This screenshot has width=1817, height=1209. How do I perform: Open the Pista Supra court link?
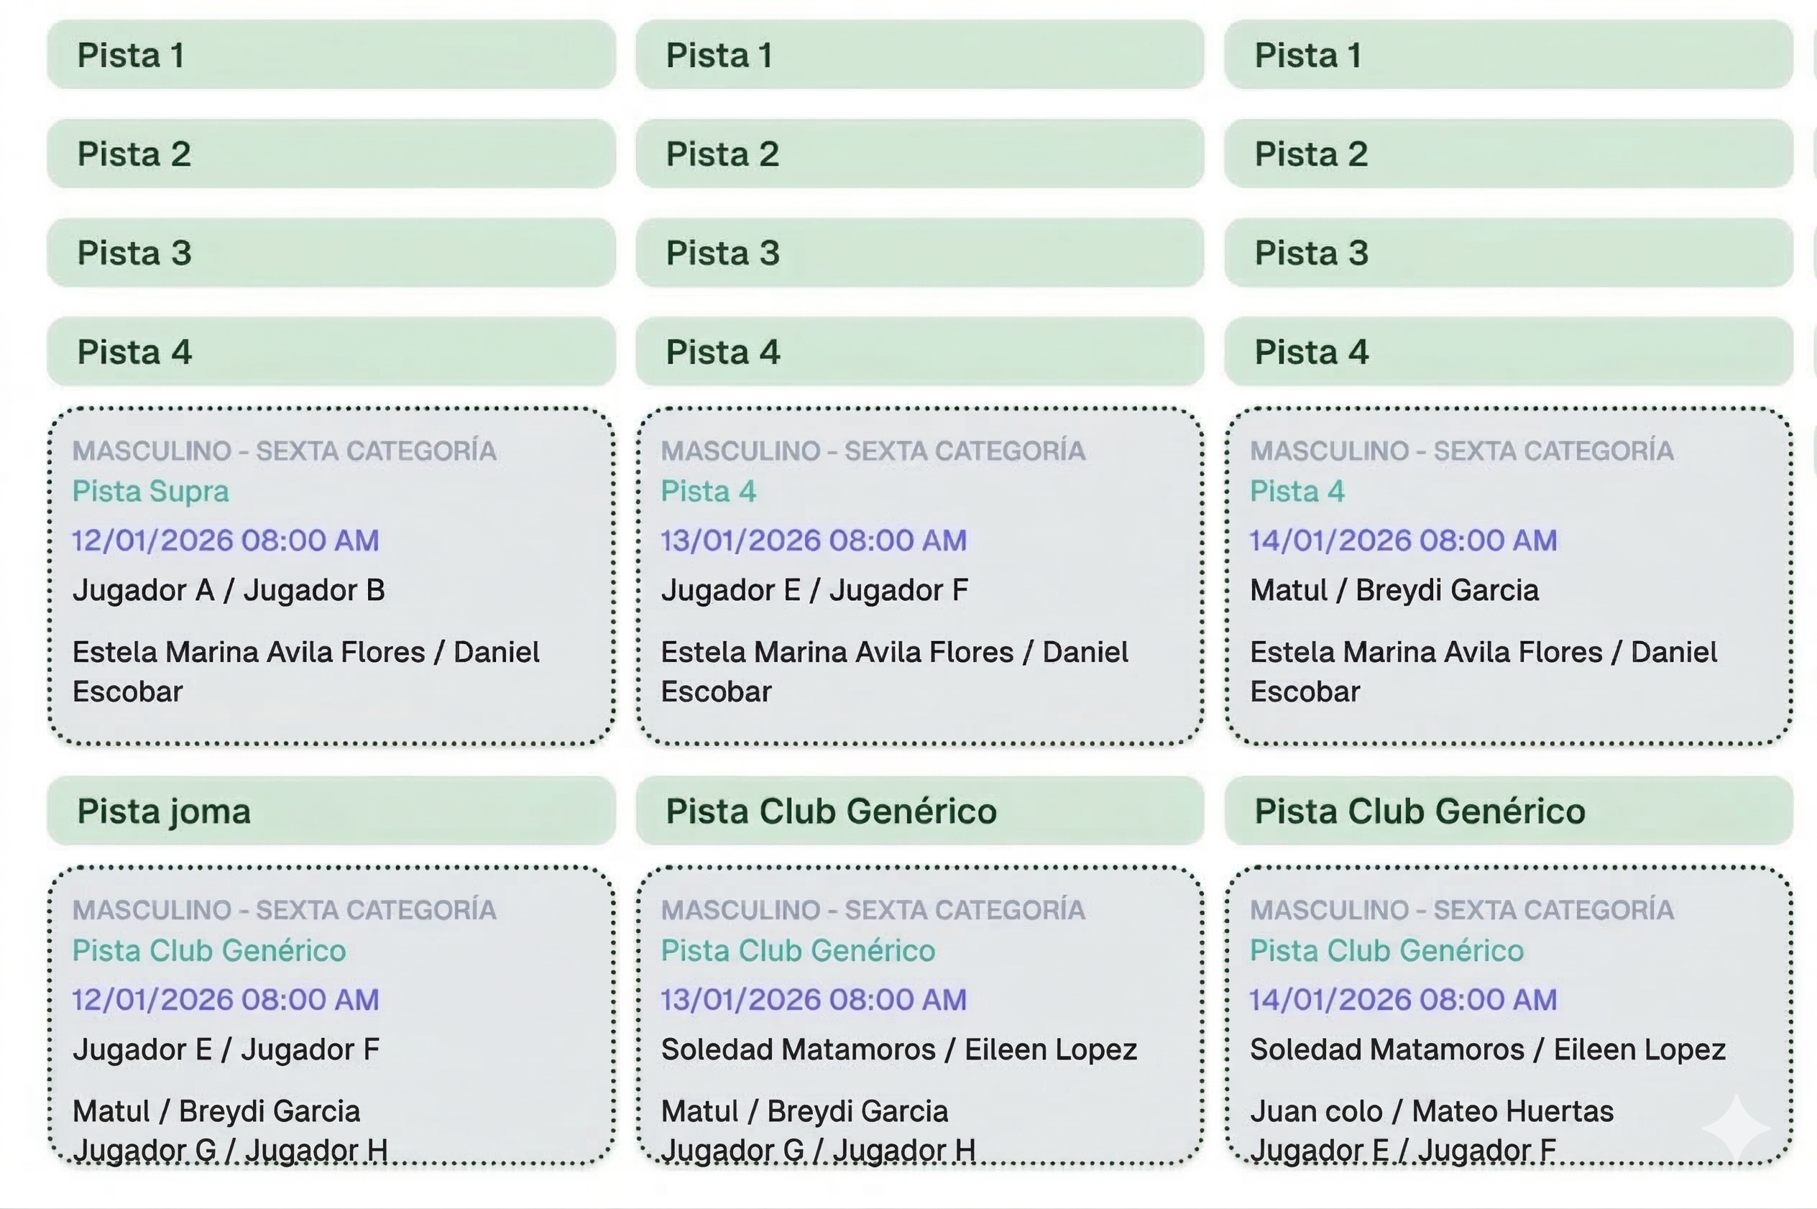[151, 491]
